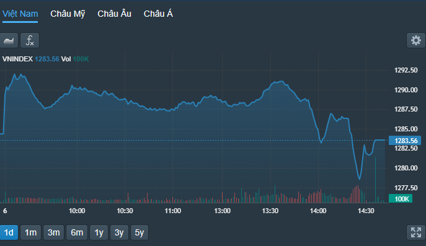
Task: Click the 1283.56 current price tag
Action: (x=405, y=141)
